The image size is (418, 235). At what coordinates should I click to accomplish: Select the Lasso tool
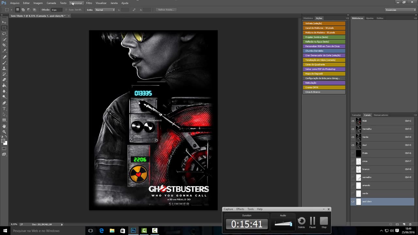click(x=4, y=34)
